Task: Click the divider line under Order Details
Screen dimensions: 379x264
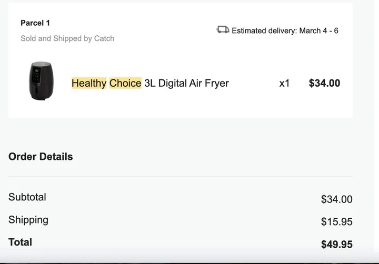Action: point(181,177)
